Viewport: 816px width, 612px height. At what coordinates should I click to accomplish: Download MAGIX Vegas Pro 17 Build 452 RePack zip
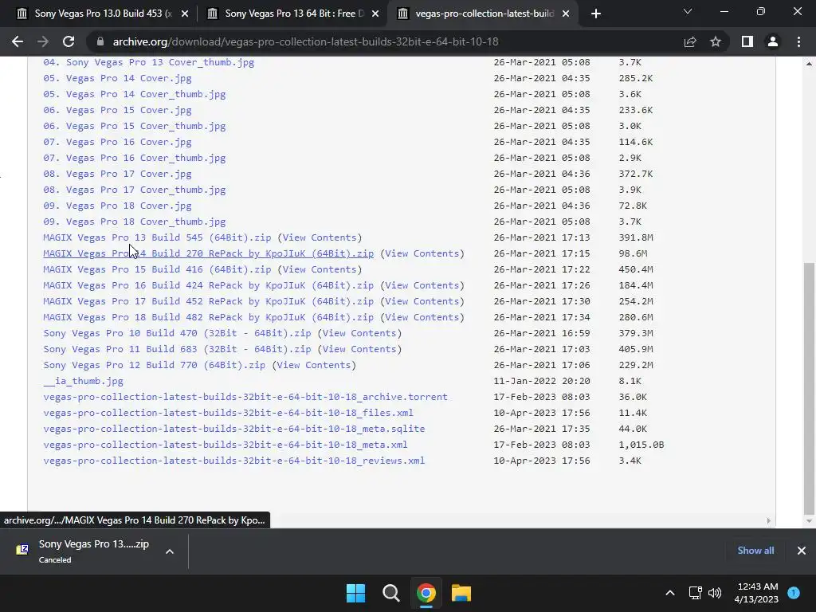208,301
